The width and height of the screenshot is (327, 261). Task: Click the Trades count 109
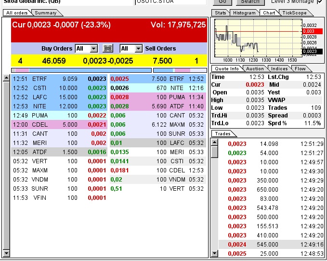click(316, 108)
